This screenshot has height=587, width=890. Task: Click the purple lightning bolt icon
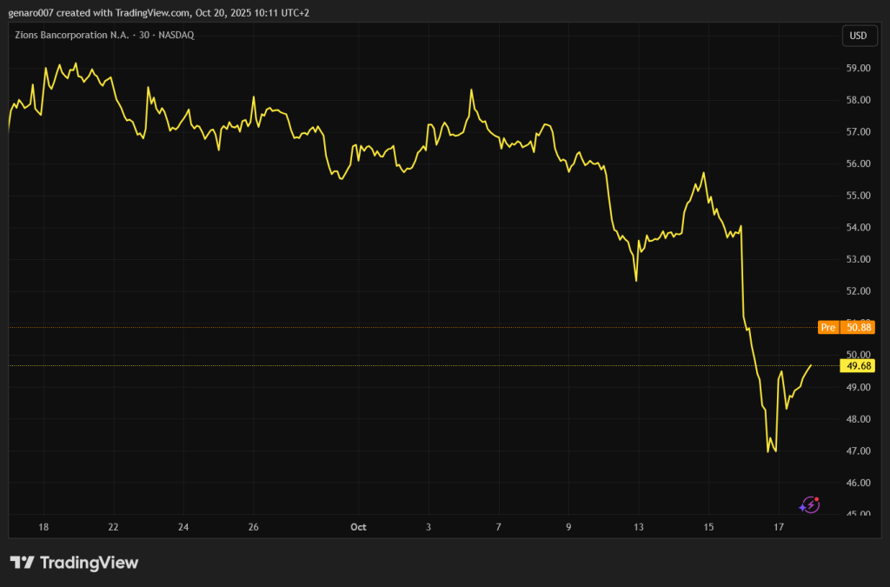809,504
